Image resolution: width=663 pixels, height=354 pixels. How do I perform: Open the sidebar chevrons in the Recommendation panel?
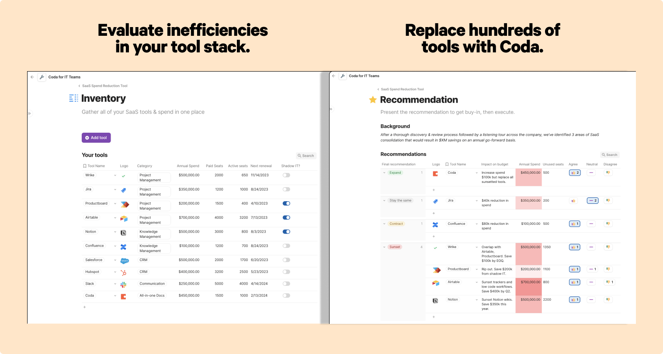point(331,109)
